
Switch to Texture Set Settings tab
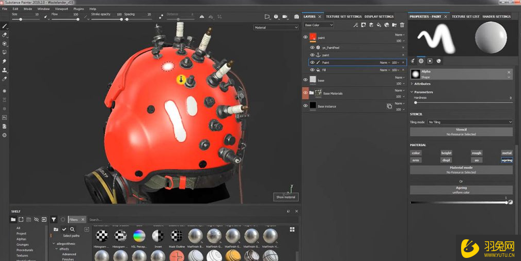pyautogui.click(x=343, y=17)
